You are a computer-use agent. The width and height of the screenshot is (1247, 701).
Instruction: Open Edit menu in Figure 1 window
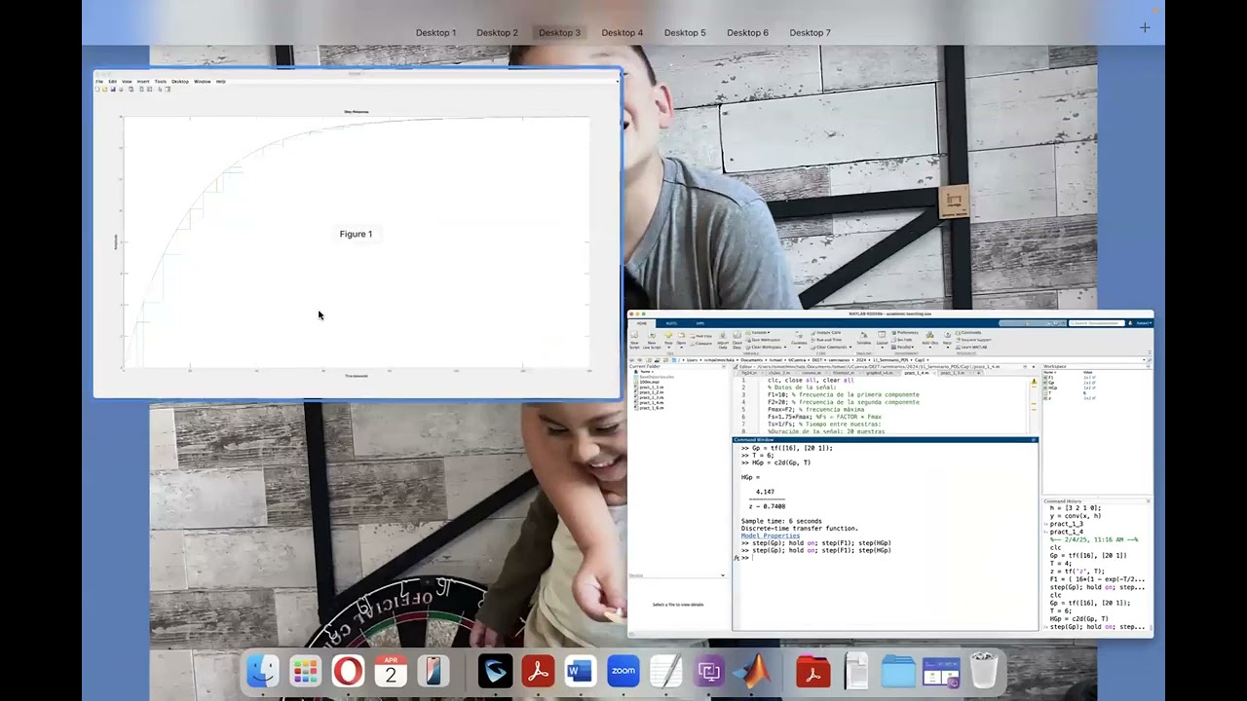click(x=113, y=82)
